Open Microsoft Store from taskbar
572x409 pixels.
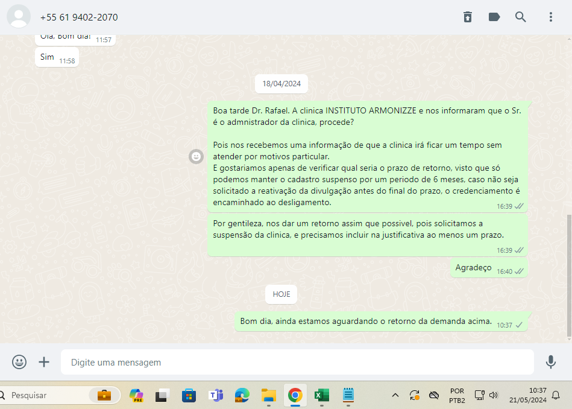pos(189,396)
